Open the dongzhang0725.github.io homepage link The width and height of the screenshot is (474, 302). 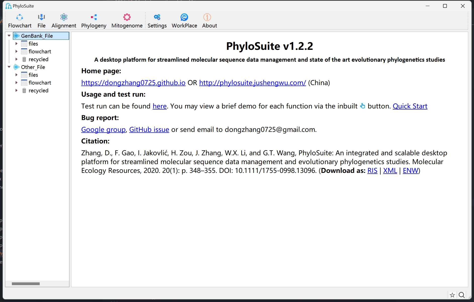(x=133, y=83)
